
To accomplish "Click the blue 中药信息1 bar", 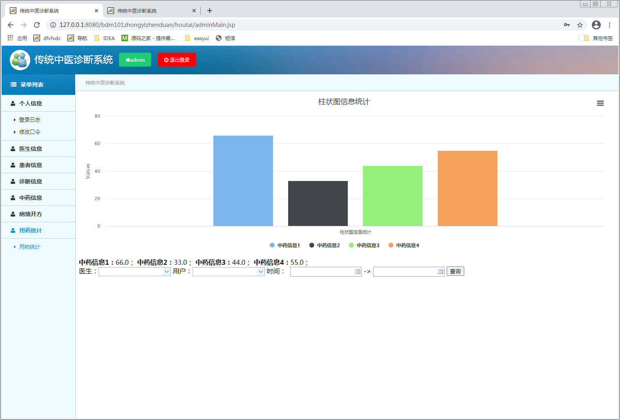I will point(243,181).
